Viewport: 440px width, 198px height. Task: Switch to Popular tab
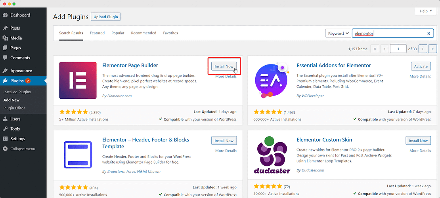pyautogui.click(x=118, y=33)
